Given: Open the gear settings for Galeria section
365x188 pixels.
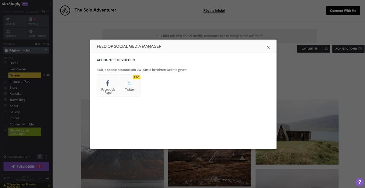Looking at the screenshot, I should pyautogui.click(x=48, y=75).
